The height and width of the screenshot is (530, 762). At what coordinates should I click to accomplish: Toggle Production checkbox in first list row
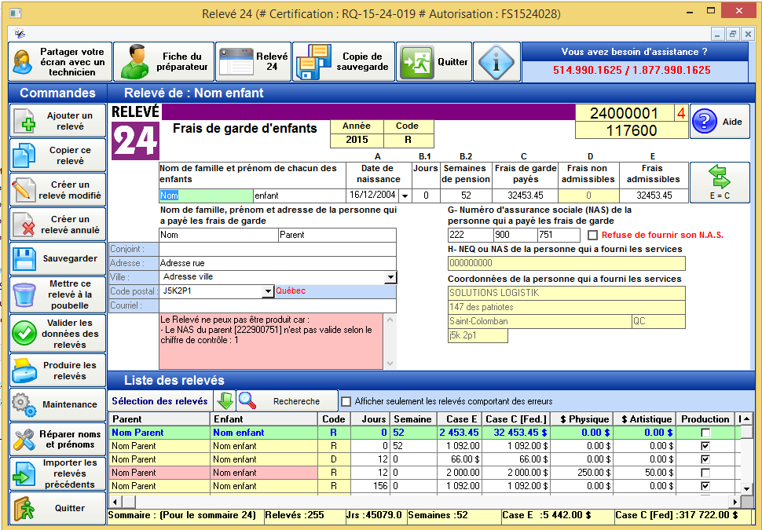pyautogui.click(x=705, y=433)
